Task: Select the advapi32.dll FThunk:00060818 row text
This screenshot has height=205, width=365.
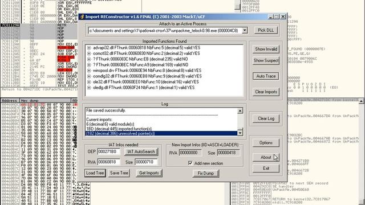Action: pyautogui.click(x=147, y=48)
